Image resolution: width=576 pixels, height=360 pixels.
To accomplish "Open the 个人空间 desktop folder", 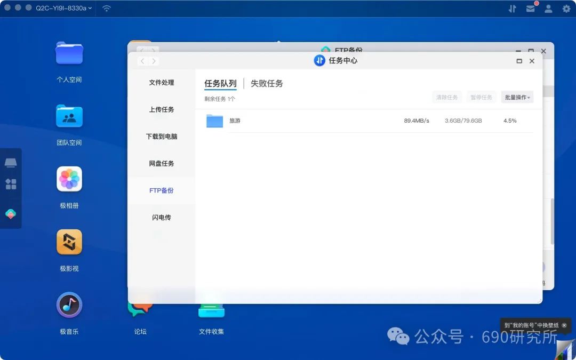I will 69,53.
